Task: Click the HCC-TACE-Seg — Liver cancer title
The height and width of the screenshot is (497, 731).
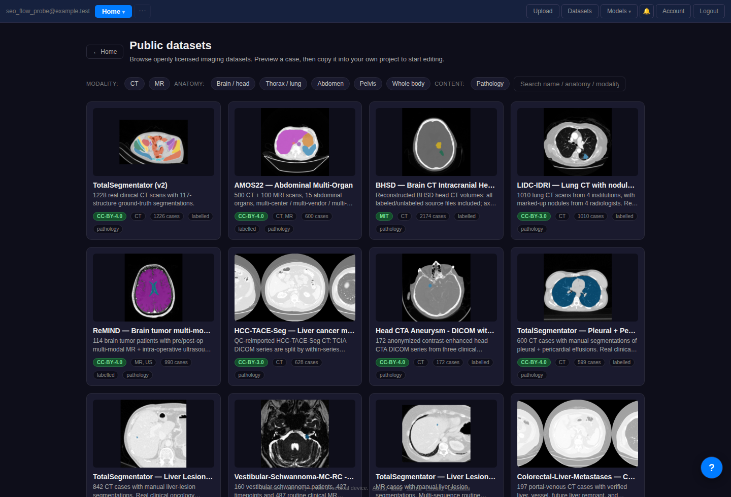Action: coord(294,331)
